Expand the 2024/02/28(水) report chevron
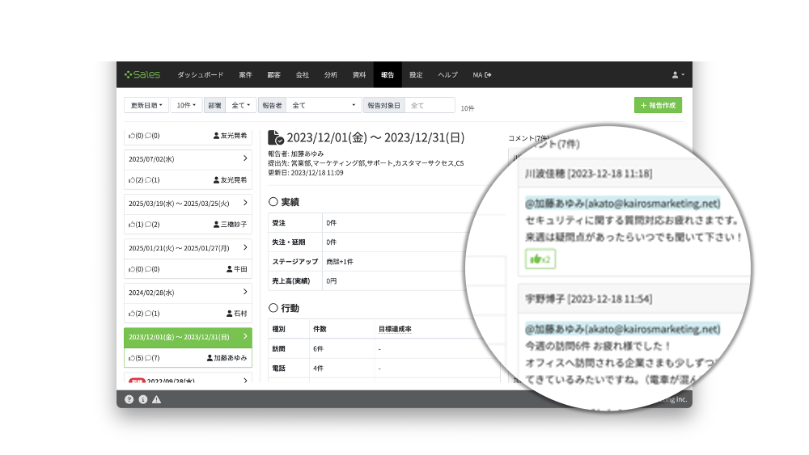The width and height of the screenshot is (809, 455). pos(245,292)
